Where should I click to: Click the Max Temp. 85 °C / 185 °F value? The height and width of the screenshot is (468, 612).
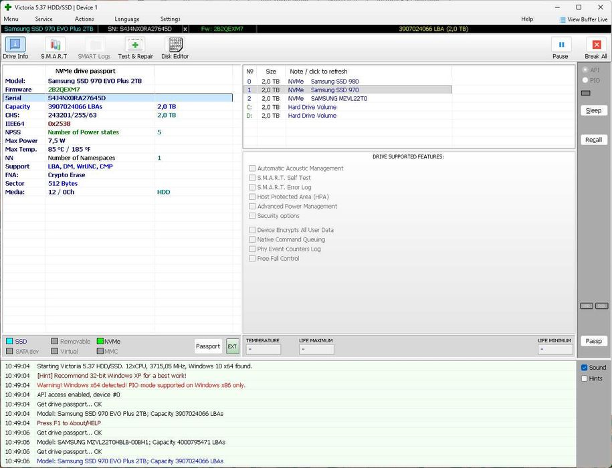click(69, 149)
